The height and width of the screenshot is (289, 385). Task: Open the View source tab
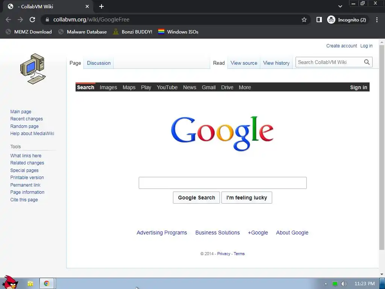point(244,63)
